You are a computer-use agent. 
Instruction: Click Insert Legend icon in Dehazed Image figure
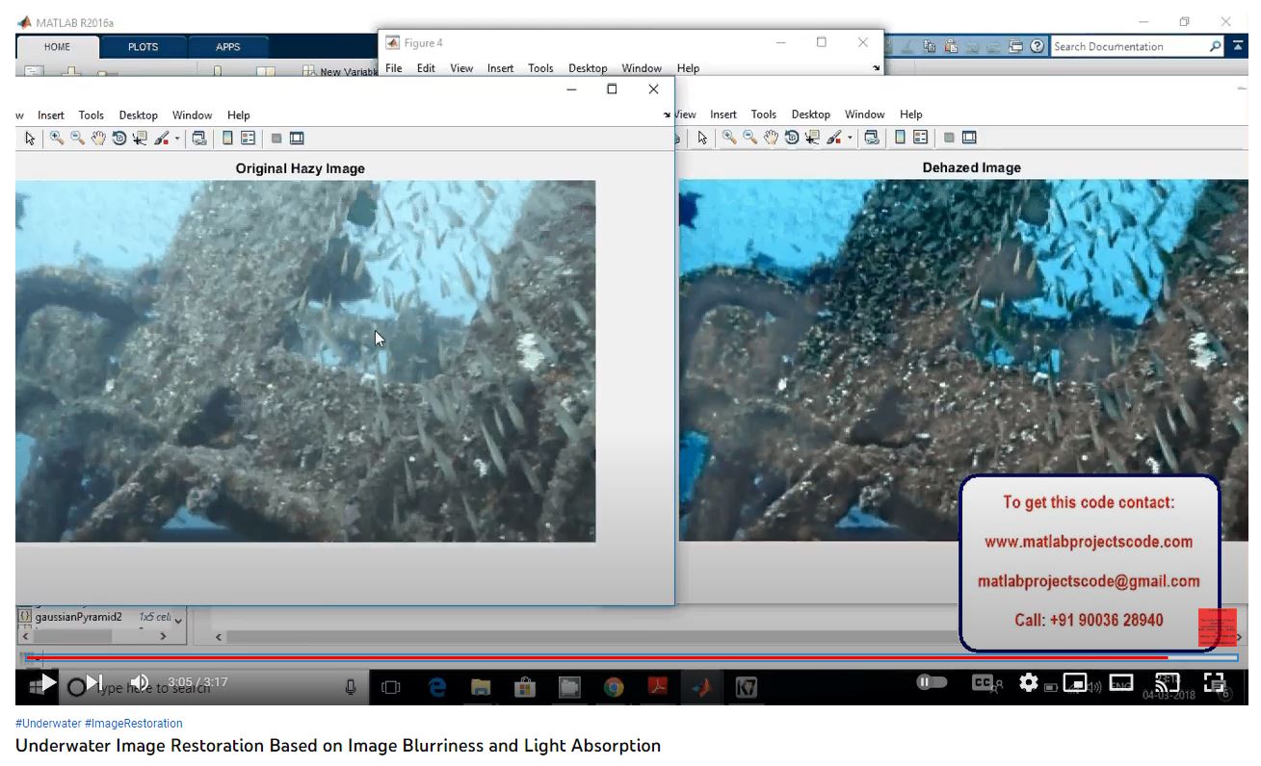pos(920,139)
